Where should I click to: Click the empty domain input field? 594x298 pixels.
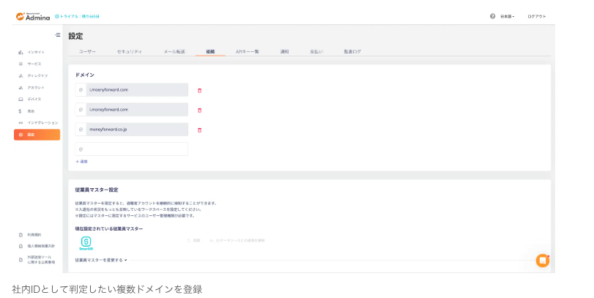131,149
